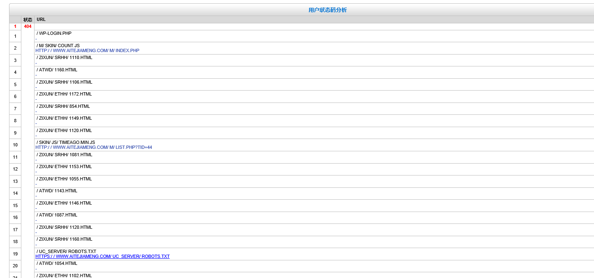Click the black /UC_SERVER/ROBOTS.TXT path text

pos(66,251)
